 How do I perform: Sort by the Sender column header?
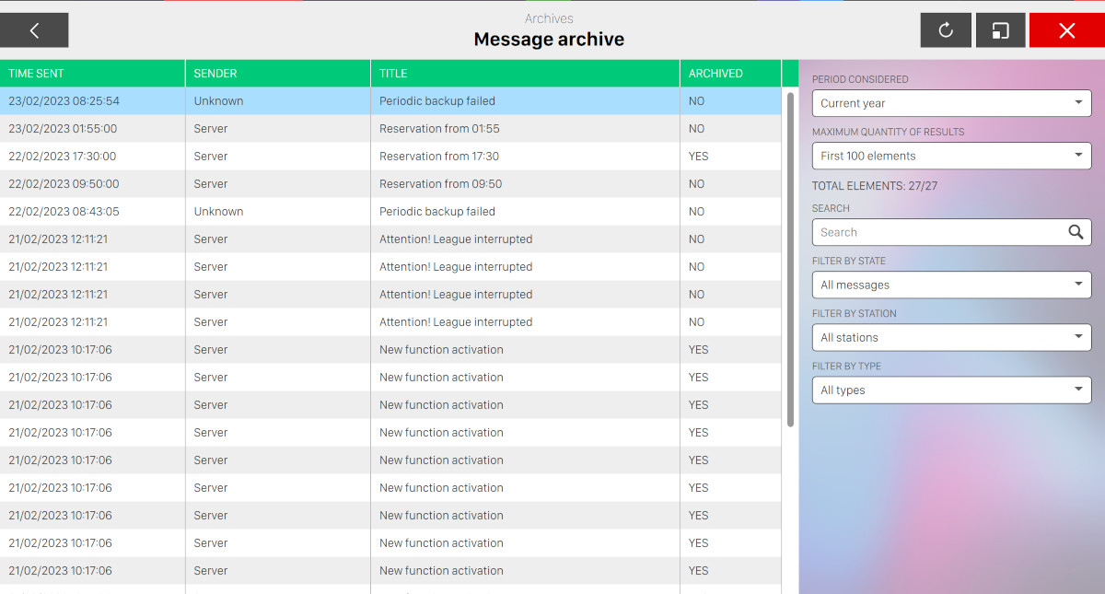tap(277, 74)
